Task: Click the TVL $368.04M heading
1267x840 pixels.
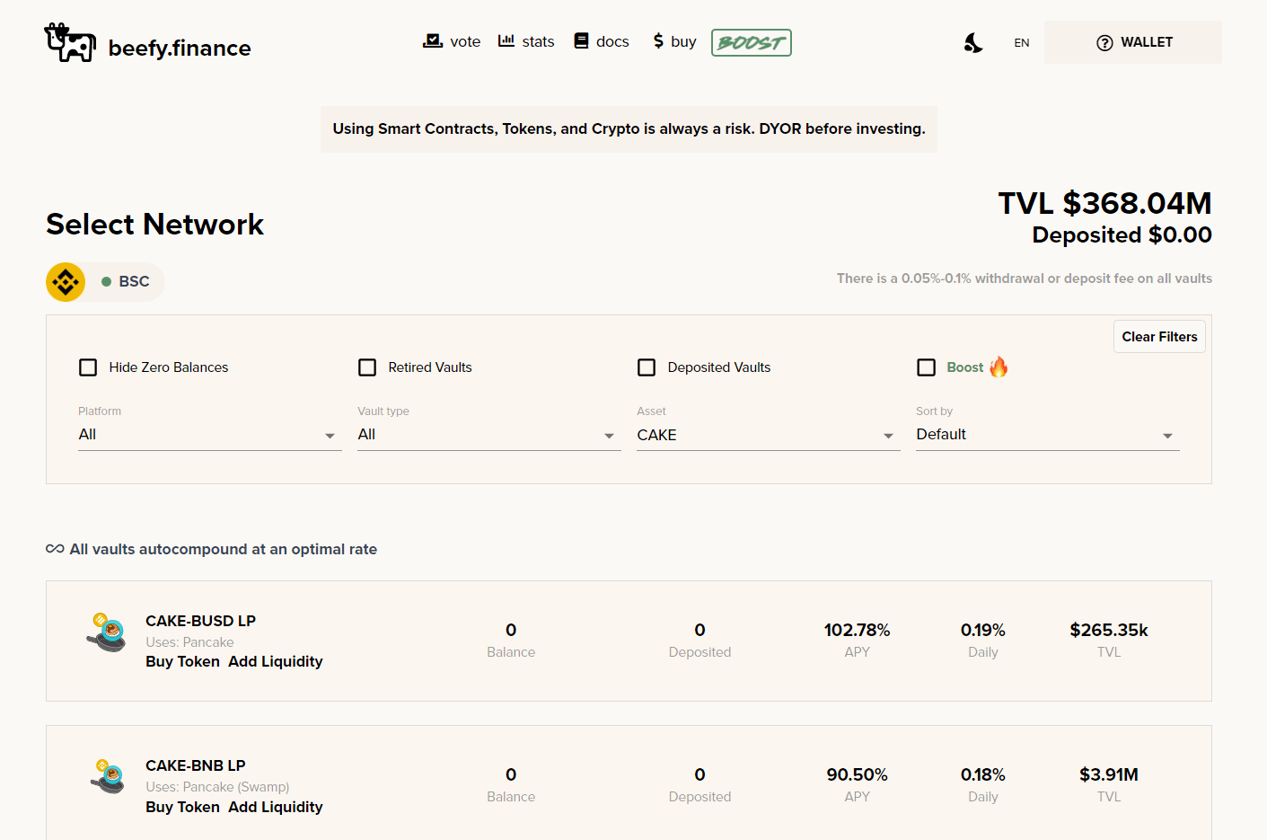Action: [1104, 203]
